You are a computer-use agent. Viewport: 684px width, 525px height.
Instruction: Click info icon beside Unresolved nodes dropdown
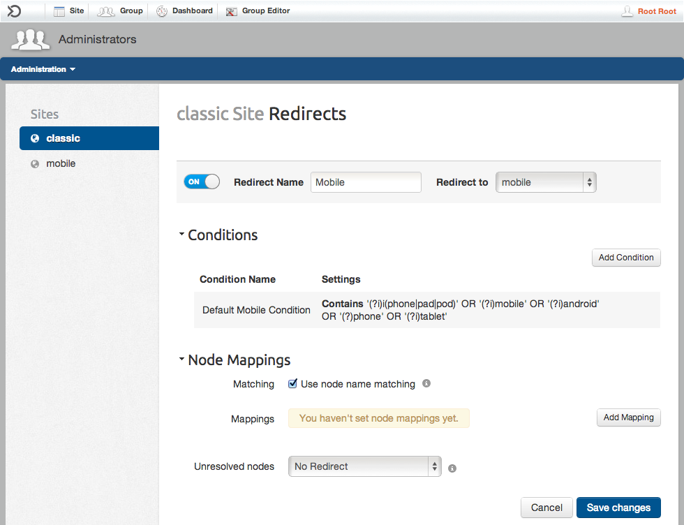(452, 468)
